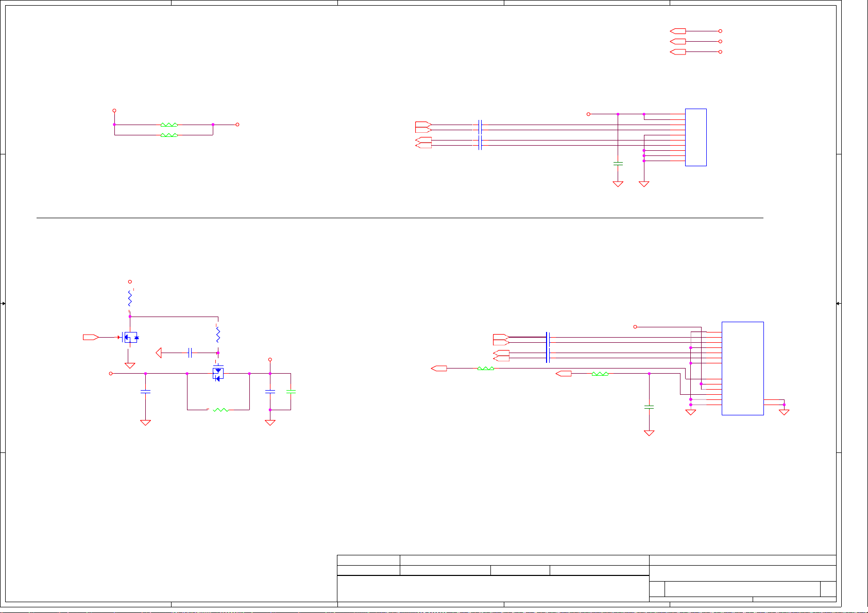Click the power terminal circle above the parallel resistors
The image size is (868, 613).
(114, 111)
